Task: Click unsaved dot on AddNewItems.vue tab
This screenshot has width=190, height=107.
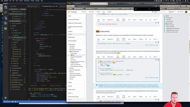Action: pyautogui.click(x=57, y=6)
